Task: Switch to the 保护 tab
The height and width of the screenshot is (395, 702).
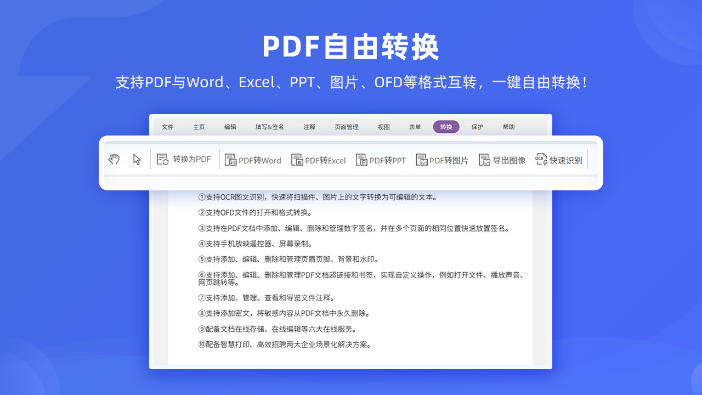Action: (x=477, y=127)
